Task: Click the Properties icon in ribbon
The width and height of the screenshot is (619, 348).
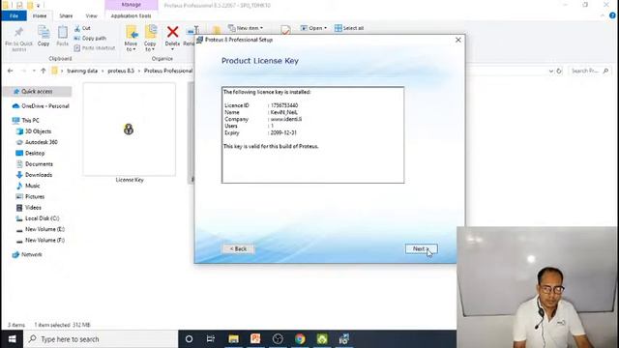Action: click(x=285, y=30)
